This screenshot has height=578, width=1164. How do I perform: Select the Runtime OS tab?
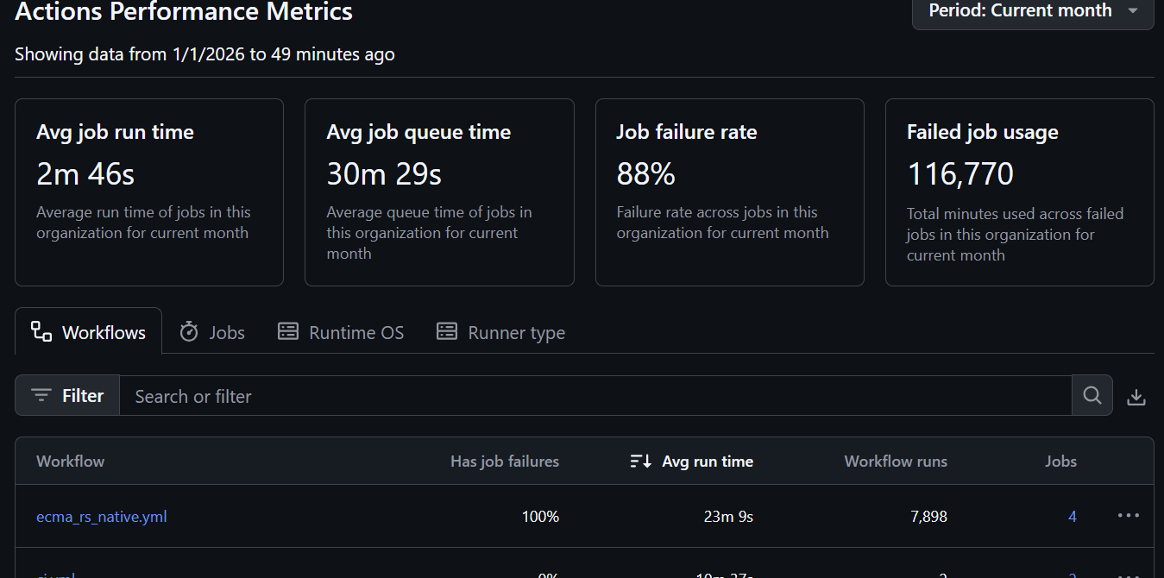341,332
